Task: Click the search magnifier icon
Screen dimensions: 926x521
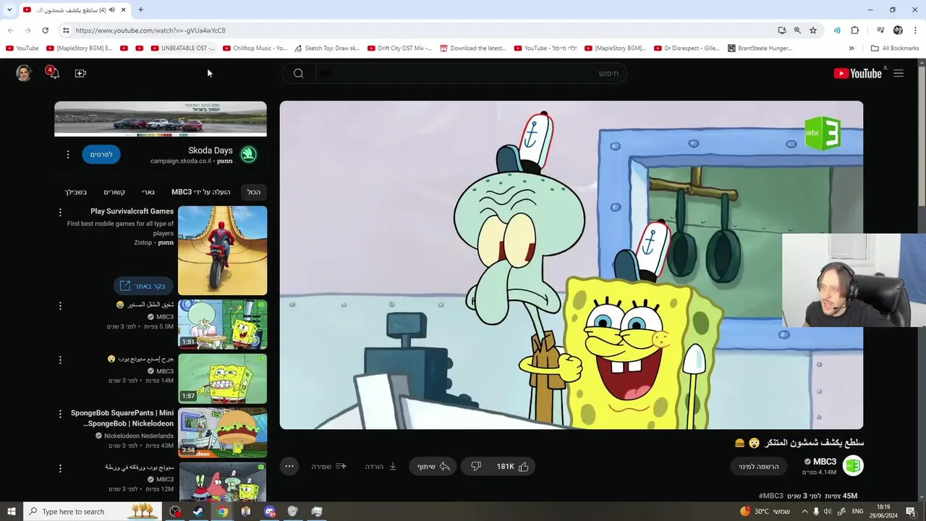Action: pyautogui.click(x=298, y=73)
